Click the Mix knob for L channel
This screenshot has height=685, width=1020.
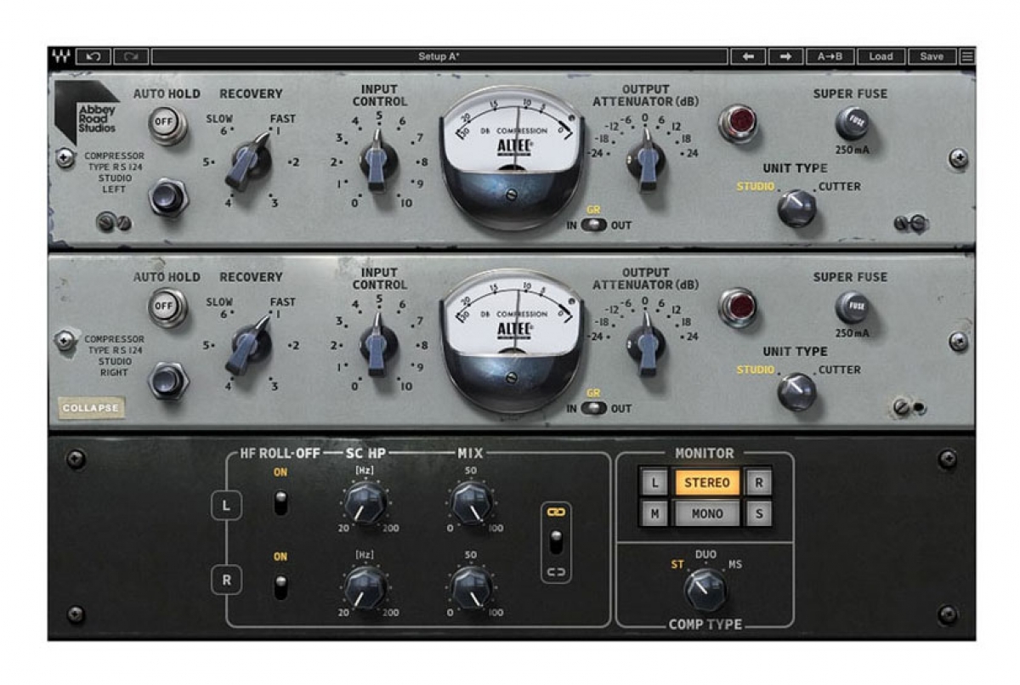(470, 503)
